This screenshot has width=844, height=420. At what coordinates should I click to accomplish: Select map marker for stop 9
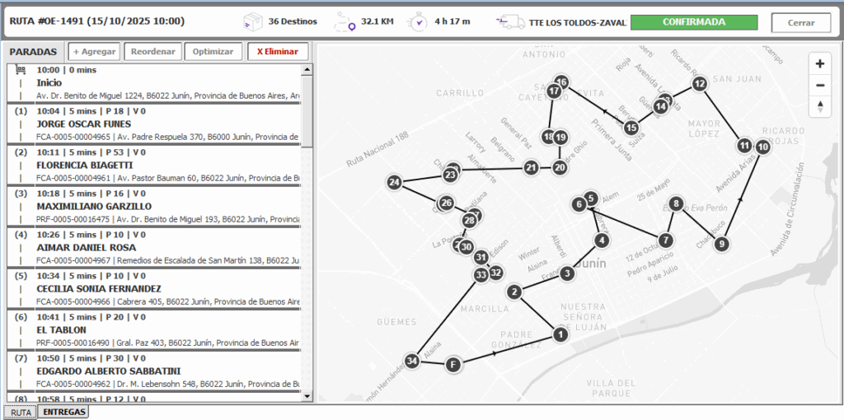click(x=721, y=244)
